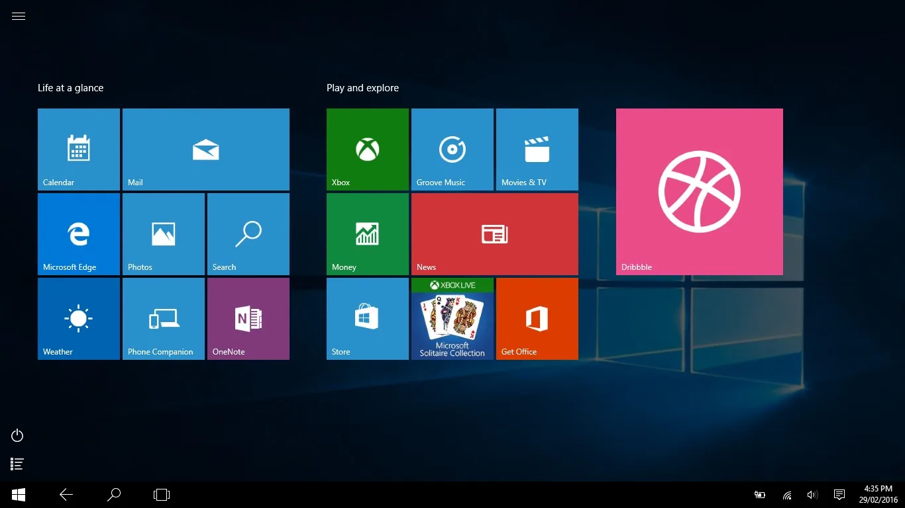Open the Power options button
The image size is (905, 508).
(x=18, y=435)
